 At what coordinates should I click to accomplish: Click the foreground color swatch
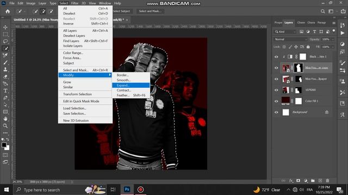point(4,145)
